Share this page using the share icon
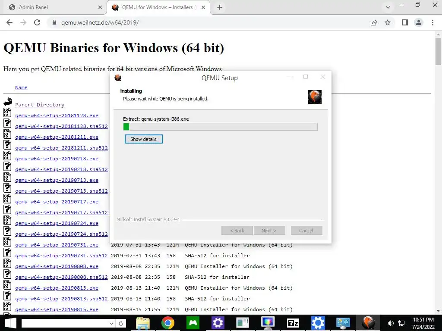Viewport: 442px width, 331px height. pos(374,22)
